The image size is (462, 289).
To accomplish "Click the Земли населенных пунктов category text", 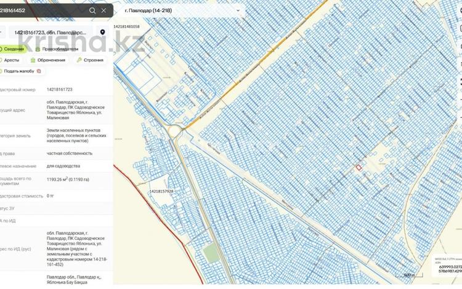I will (76, 135).
